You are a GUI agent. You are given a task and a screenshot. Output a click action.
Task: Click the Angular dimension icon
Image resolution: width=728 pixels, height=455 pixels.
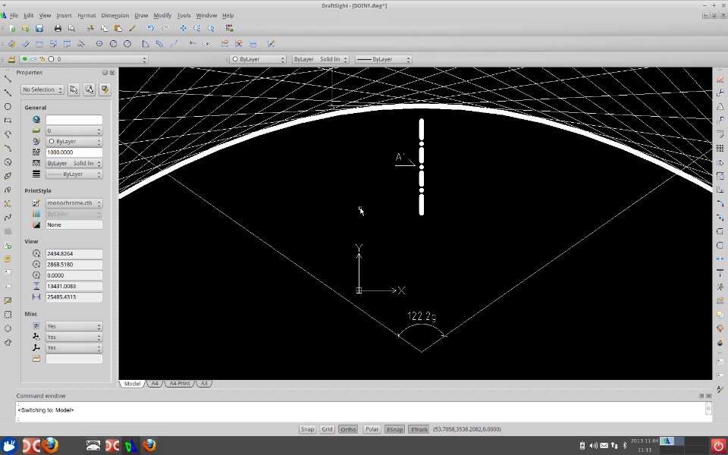146,44
